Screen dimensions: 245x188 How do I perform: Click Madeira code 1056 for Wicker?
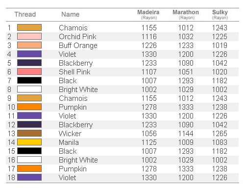[x=149, y=134]
